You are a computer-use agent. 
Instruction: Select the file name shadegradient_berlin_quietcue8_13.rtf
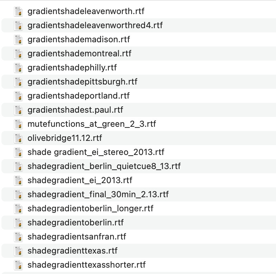[x=104, y=166]
